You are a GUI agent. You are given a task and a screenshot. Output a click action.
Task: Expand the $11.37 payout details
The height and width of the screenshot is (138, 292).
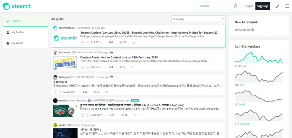[96, 42]
